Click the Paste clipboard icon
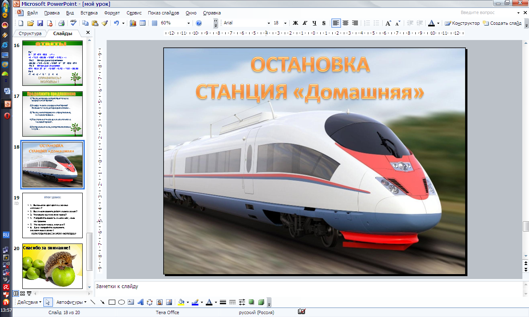This screenshot has height=317, width=529. tap(95, 23)
